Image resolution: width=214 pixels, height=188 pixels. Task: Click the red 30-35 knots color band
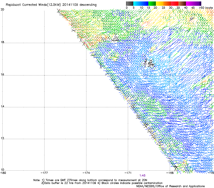tap(175, 3)
